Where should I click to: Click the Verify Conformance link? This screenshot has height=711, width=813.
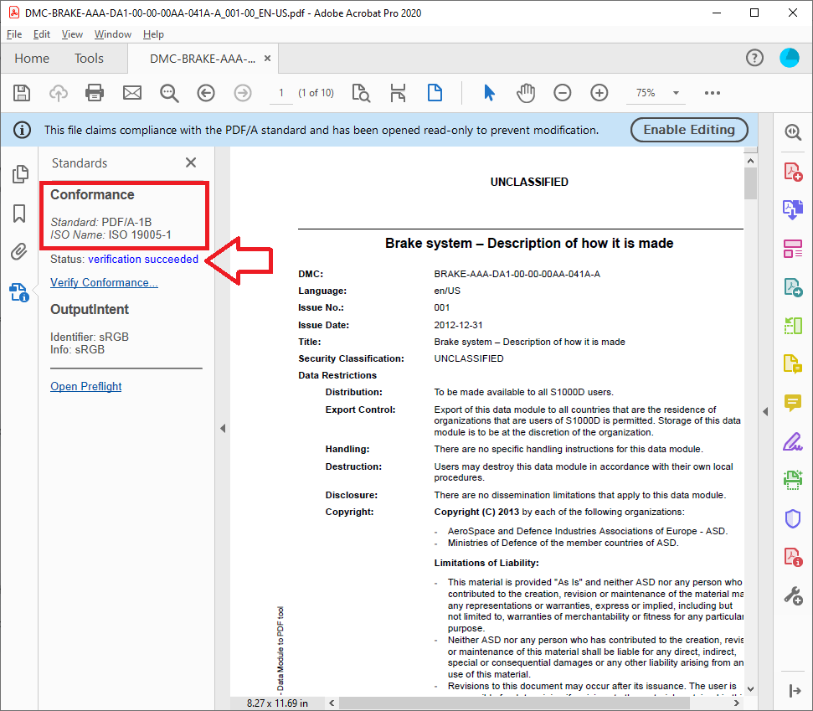(103, 282)
